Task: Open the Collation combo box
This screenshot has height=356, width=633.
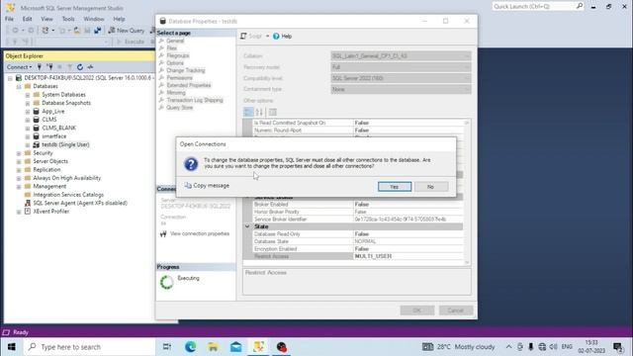Action: pyautogui.click(x=401, y=56)
